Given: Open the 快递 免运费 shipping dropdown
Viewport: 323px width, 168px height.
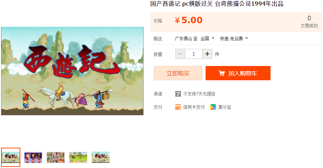Looking at the screenshot, I should coord(234,39).
